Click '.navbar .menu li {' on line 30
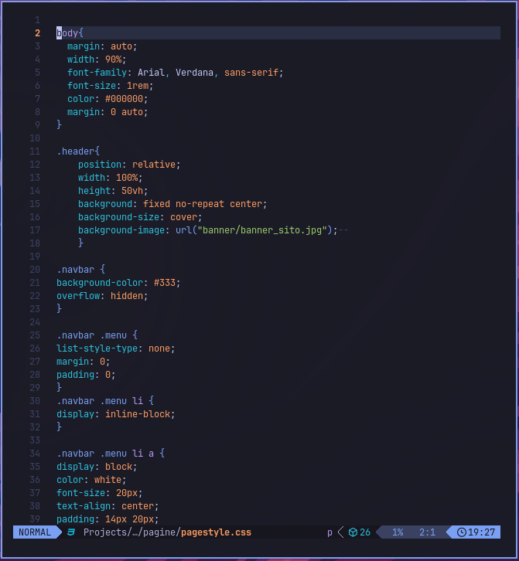 pos(105,401)
